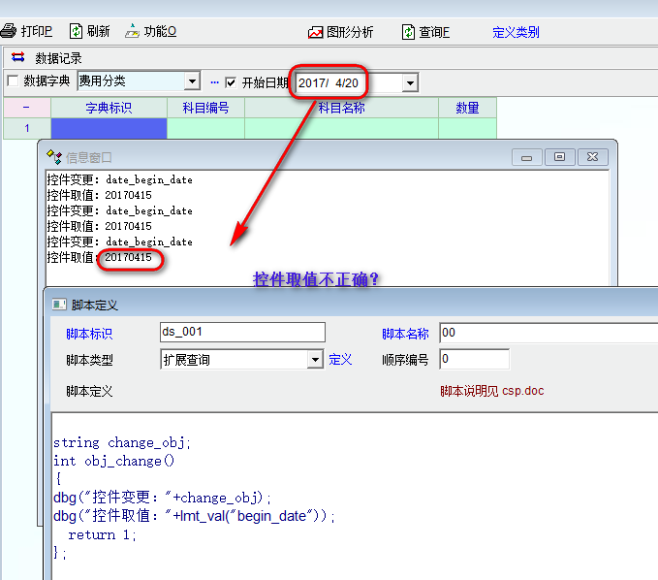Select the 字典标识 column header

(x=109, y=108)
